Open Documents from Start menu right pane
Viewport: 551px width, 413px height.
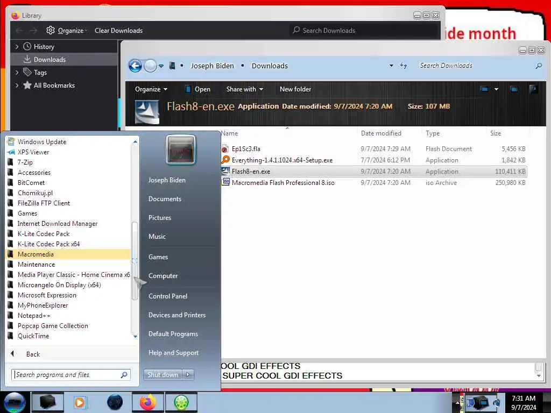[165, 199]
